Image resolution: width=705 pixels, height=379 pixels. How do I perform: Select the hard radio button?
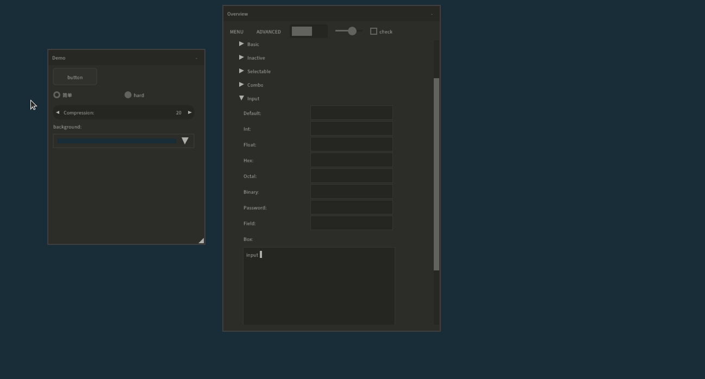128,94
